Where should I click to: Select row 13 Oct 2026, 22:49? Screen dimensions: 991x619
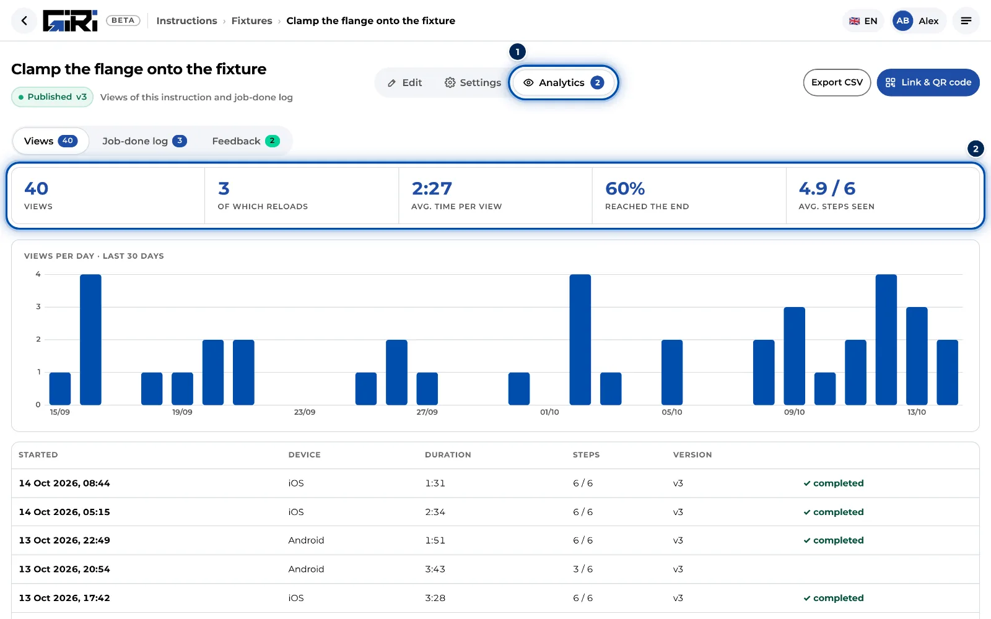pos(495,540)
